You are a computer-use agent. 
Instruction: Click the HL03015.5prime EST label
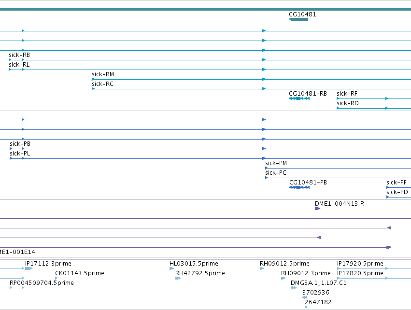[x=194, y=264]
